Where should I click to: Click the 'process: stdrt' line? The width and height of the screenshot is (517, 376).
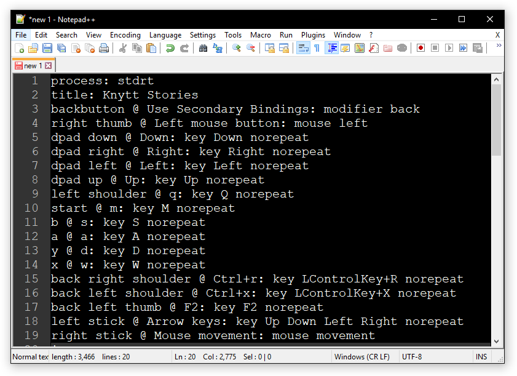pyautogui.click(x=102, y=81)
